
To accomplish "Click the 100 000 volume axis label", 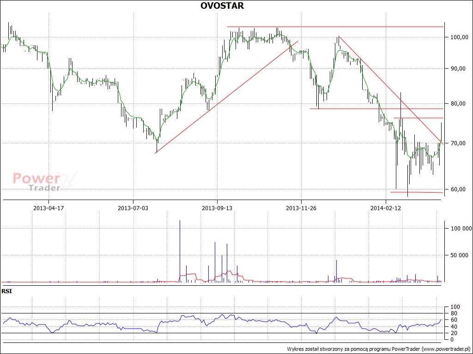I will 461,229.
